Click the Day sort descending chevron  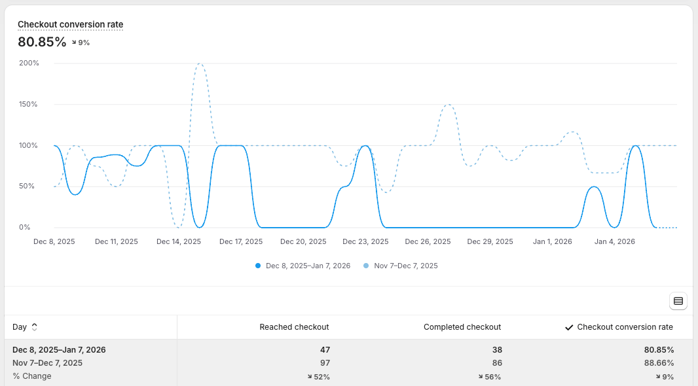click(x=33, y=329)
